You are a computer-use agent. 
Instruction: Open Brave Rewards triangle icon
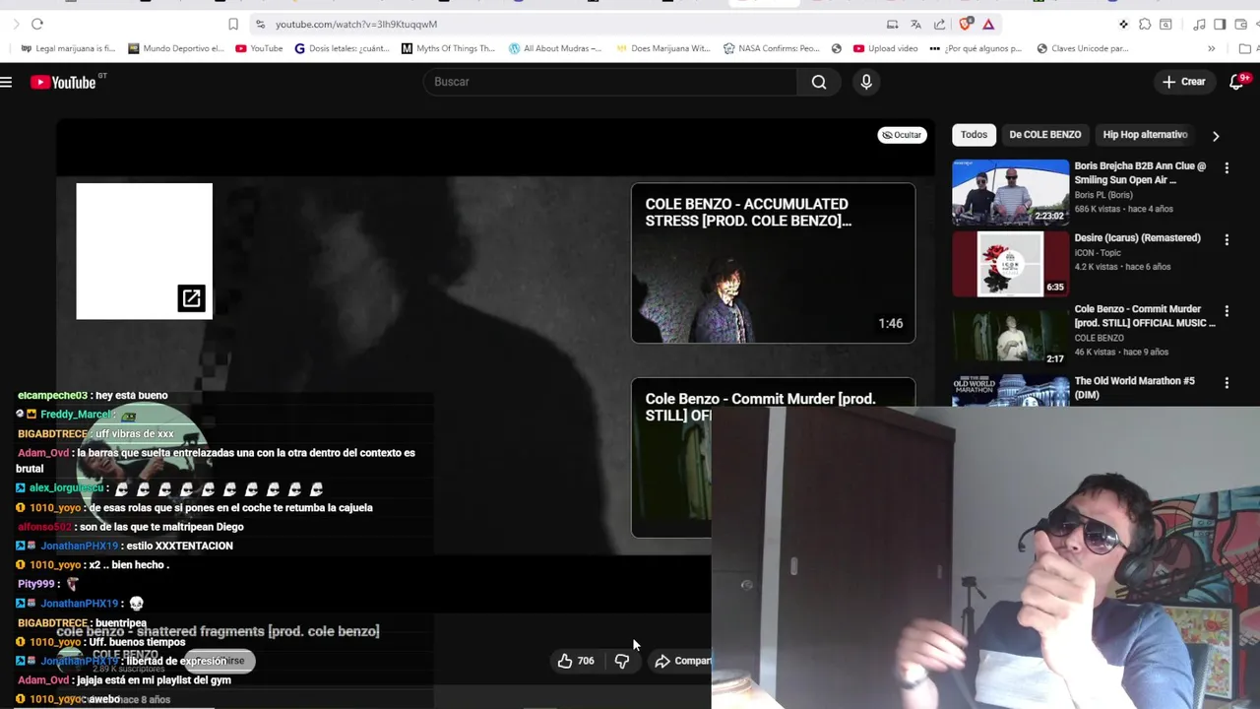pyautogui.click(x=988, y=24)
